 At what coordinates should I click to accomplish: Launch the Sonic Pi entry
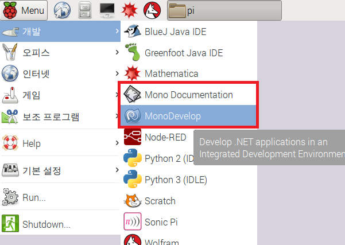pos(189,222)
